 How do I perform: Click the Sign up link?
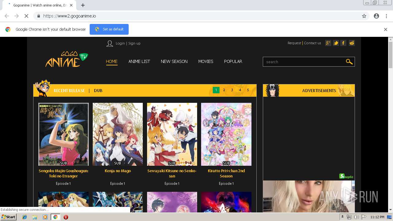pos(134,43)
